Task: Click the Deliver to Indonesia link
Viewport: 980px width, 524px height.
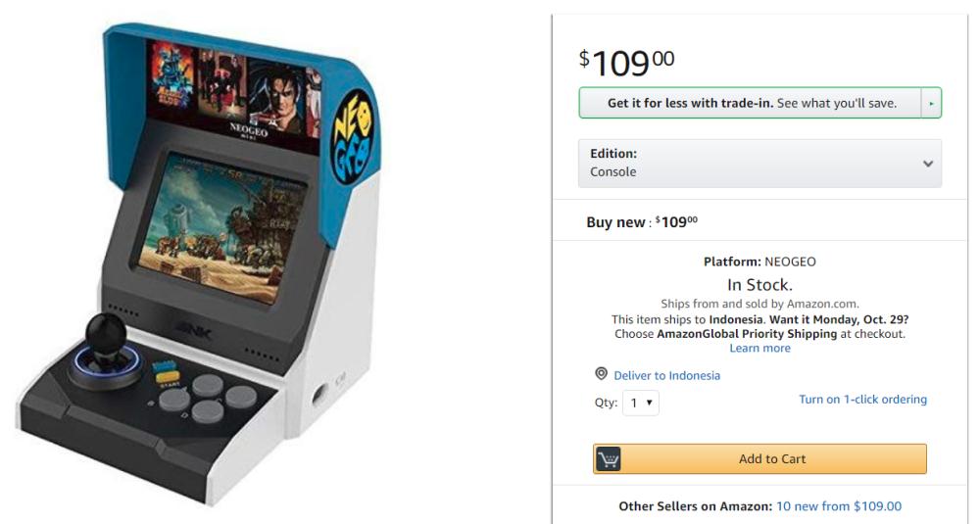Action: (x=666, y=375)
